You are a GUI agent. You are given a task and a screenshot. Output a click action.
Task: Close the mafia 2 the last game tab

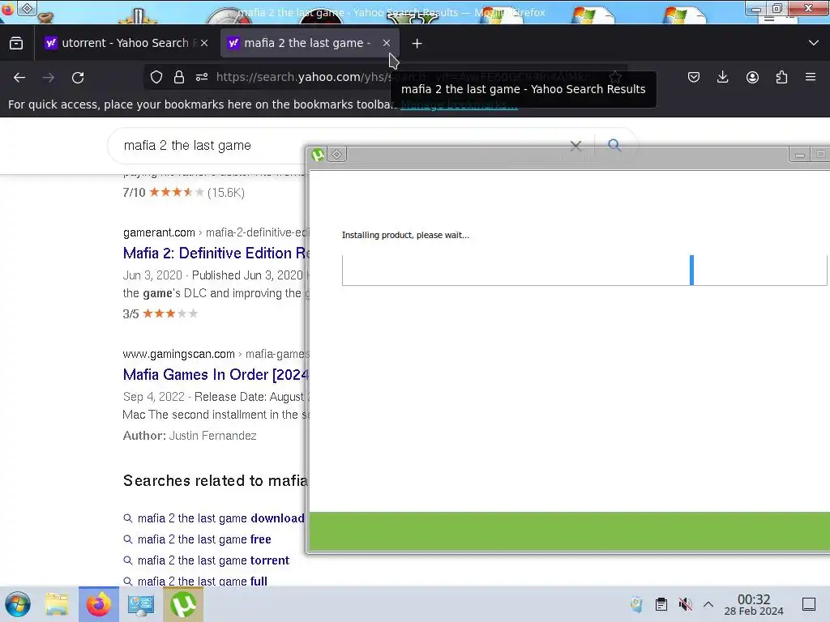click(387, 43)
